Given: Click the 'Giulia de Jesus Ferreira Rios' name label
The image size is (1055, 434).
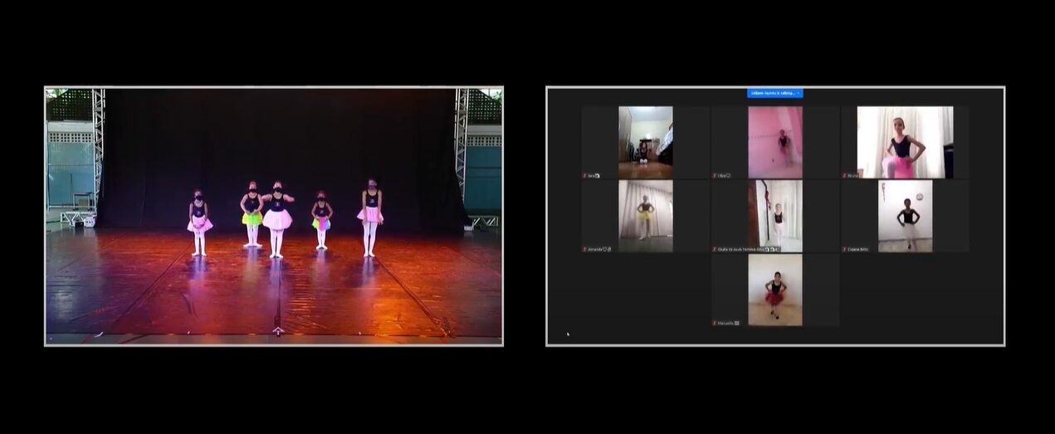Looking at the screenshot, I should click(x=741, y=249).
